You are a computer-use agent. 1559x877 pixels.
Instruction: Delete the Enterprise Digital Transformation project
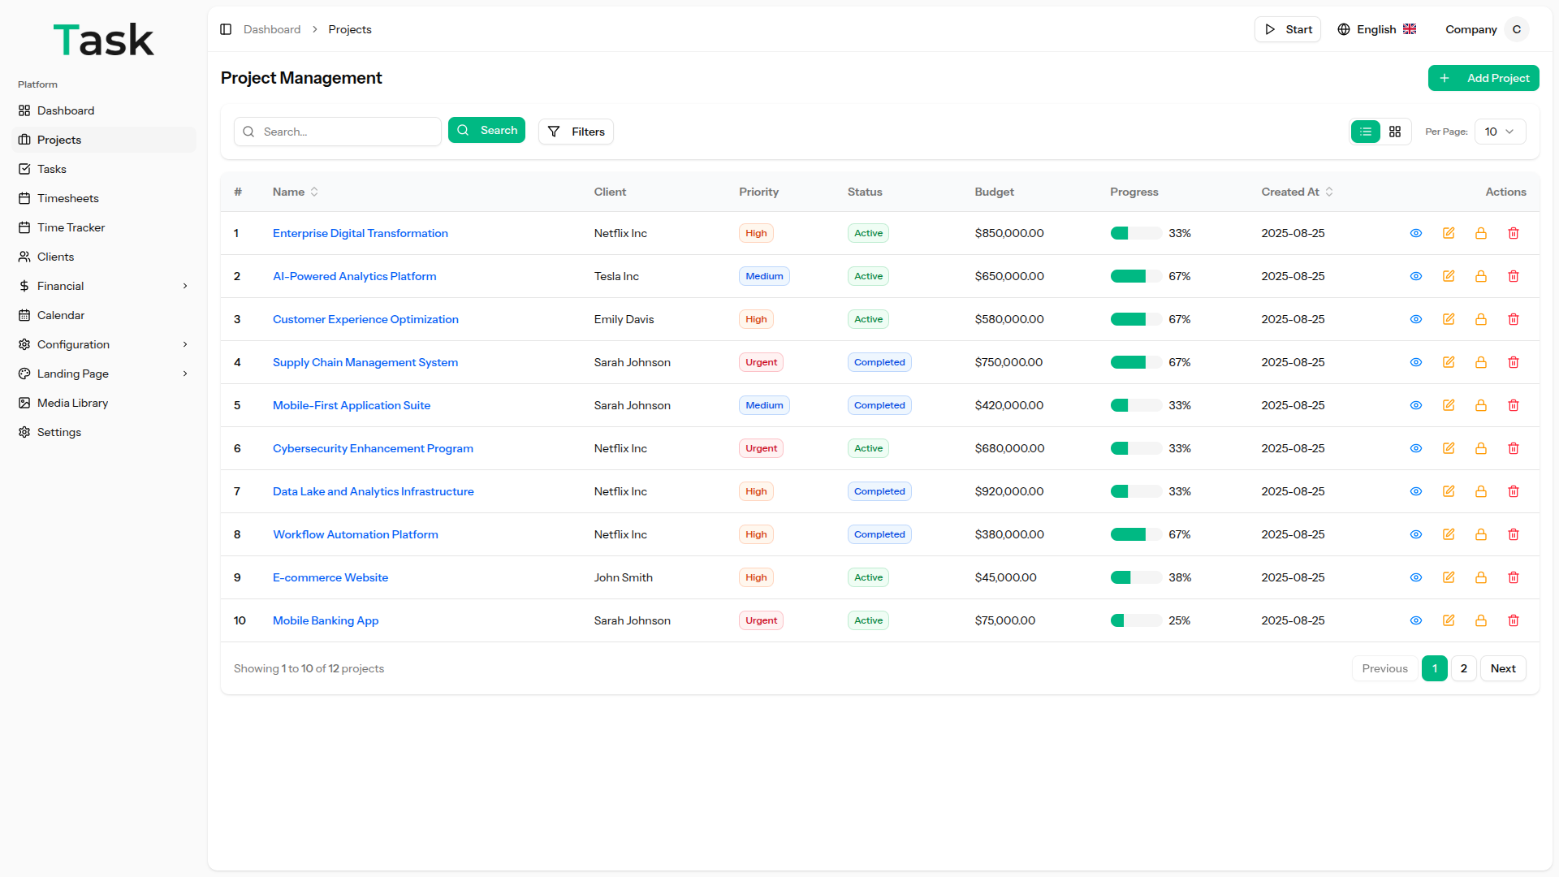[x=1513, y=233]
